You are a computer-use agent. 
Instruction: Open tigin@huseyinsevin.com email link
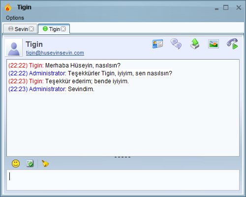click(55, 53)
